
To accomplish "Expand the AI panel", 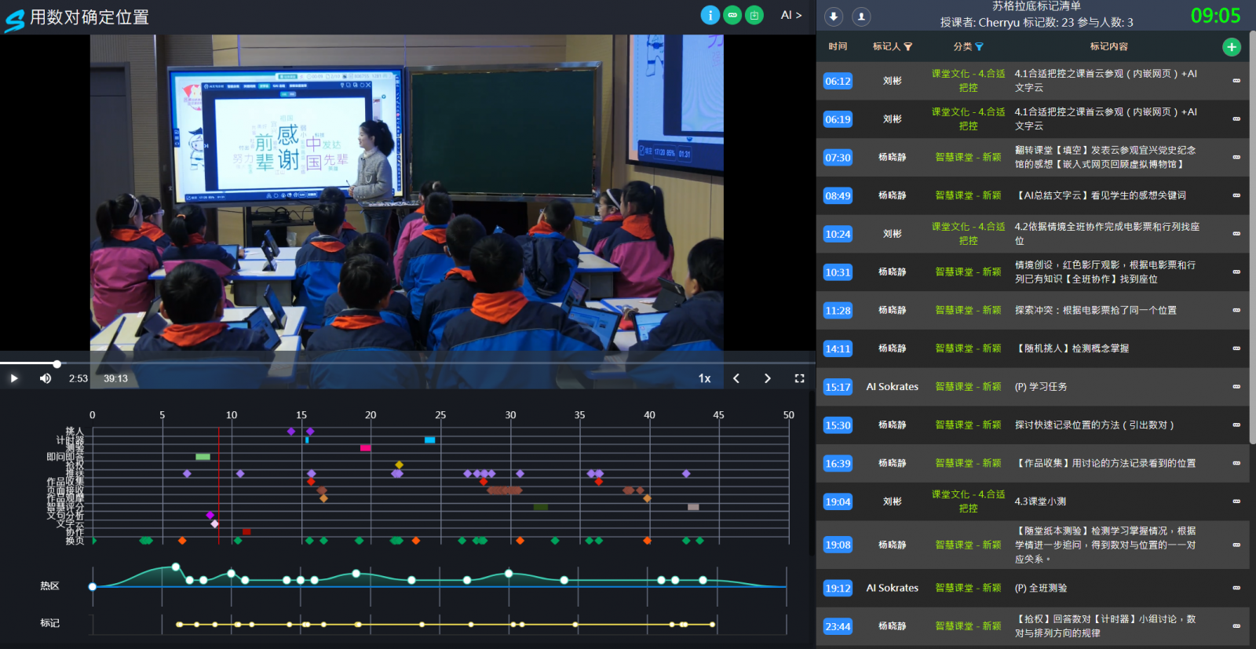I will (x=790, y=15).
